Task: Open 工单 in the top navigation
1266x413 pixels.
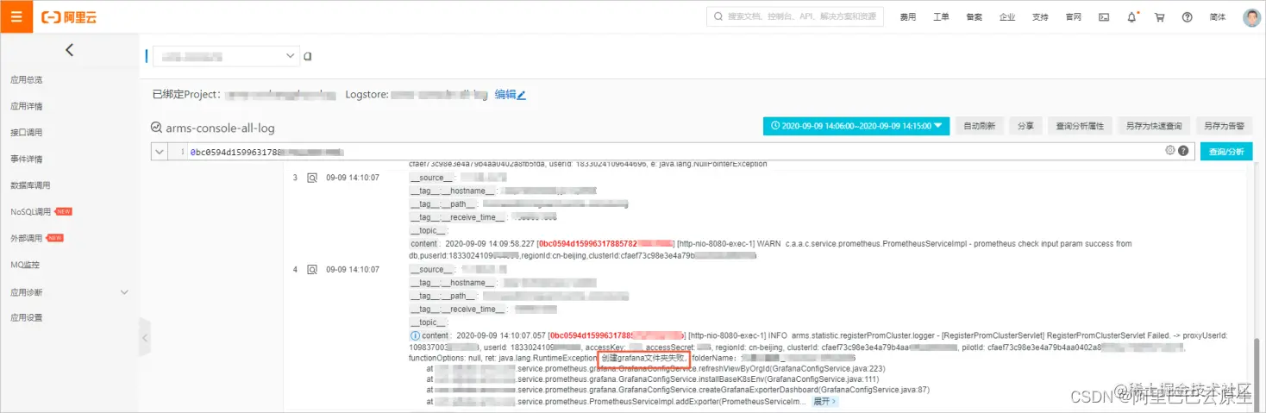Action: [941, 17]
